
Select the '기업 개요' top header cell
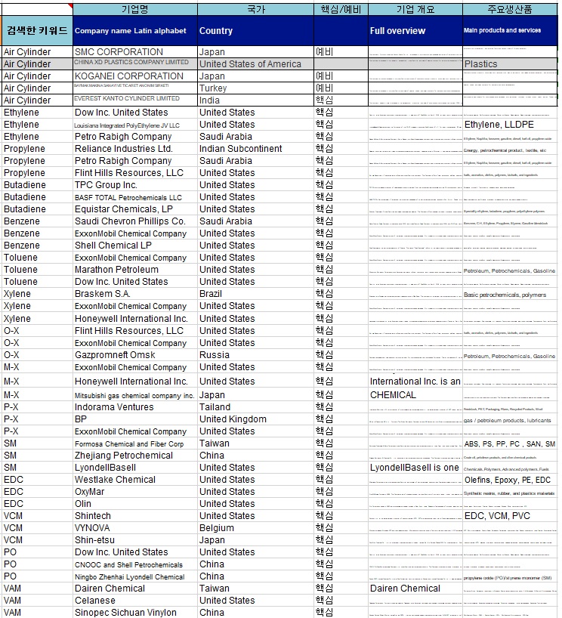tap(415, 10)
